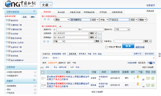Download result 1 with the yellow arrow icon
Viewport: 161px width, 96px height.
(x=138, y=77)
